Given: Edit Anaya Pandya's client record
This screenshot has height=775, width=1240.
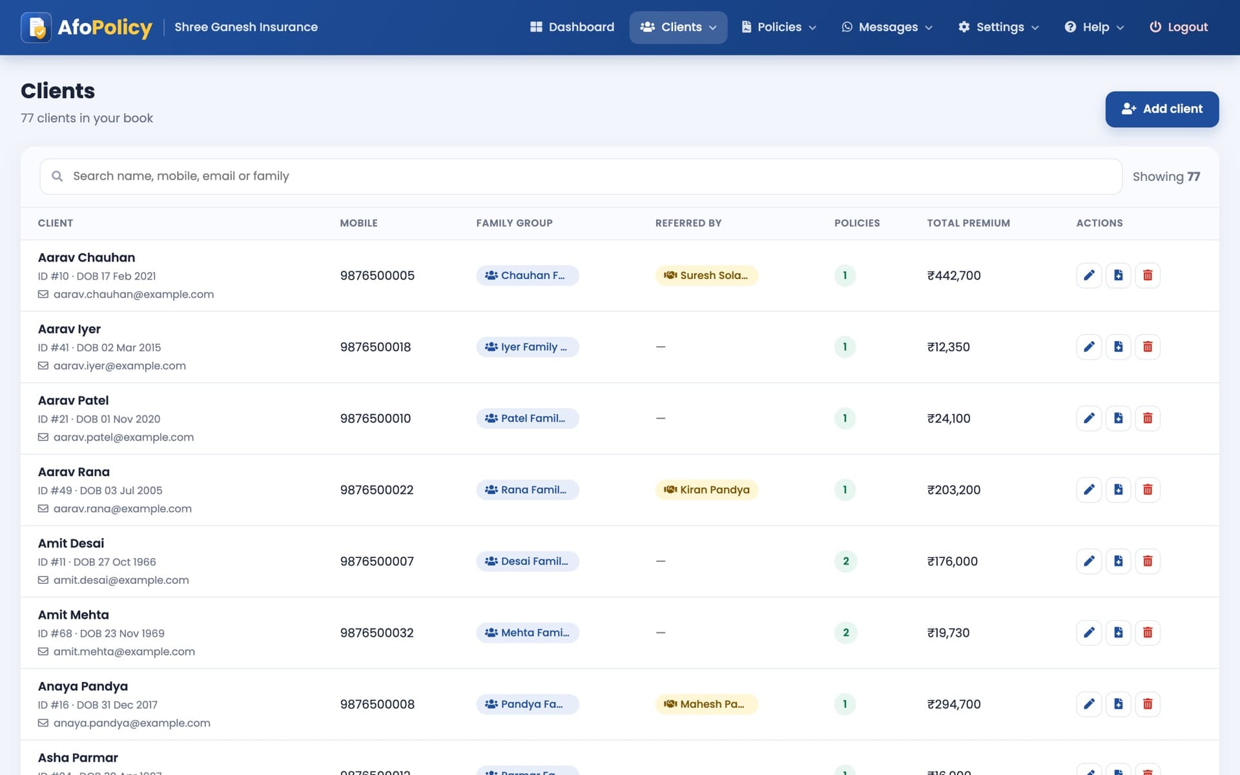Looking at the screenshot, I should click(1089, 704).
